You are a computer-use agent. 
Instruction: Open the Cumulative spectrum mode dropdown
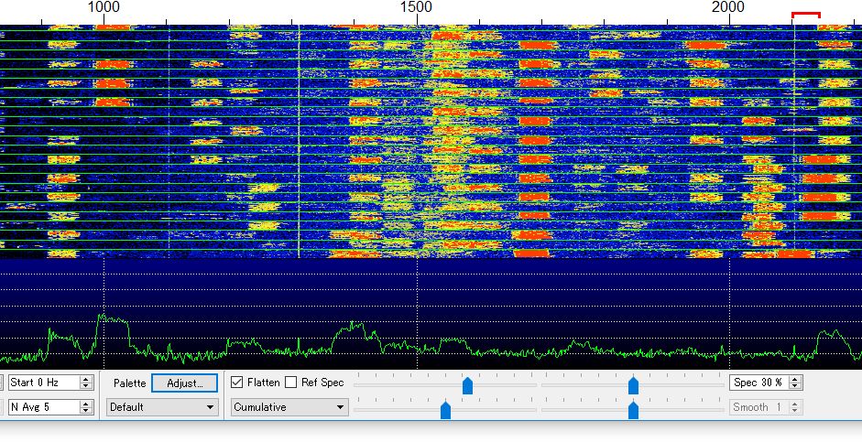coord(289,407)
